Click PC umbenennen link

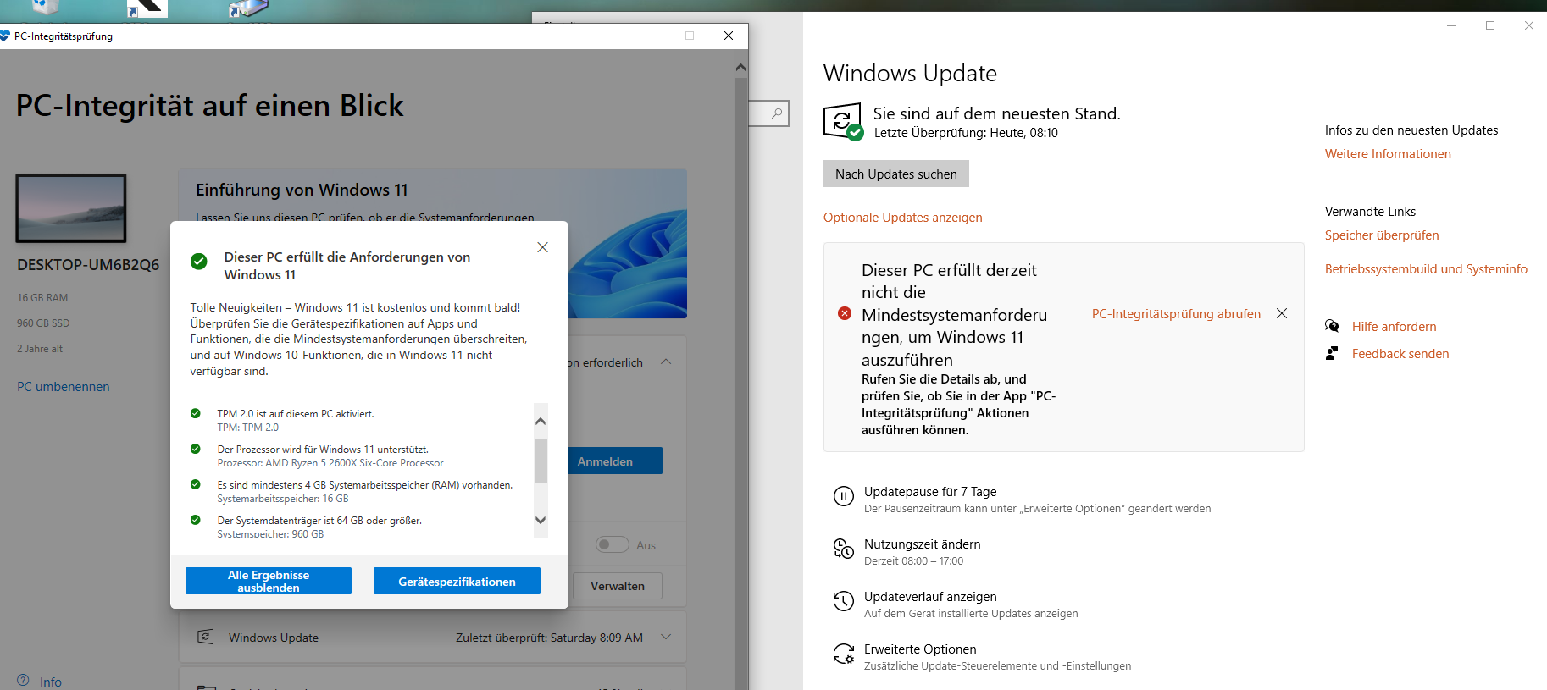64,387
